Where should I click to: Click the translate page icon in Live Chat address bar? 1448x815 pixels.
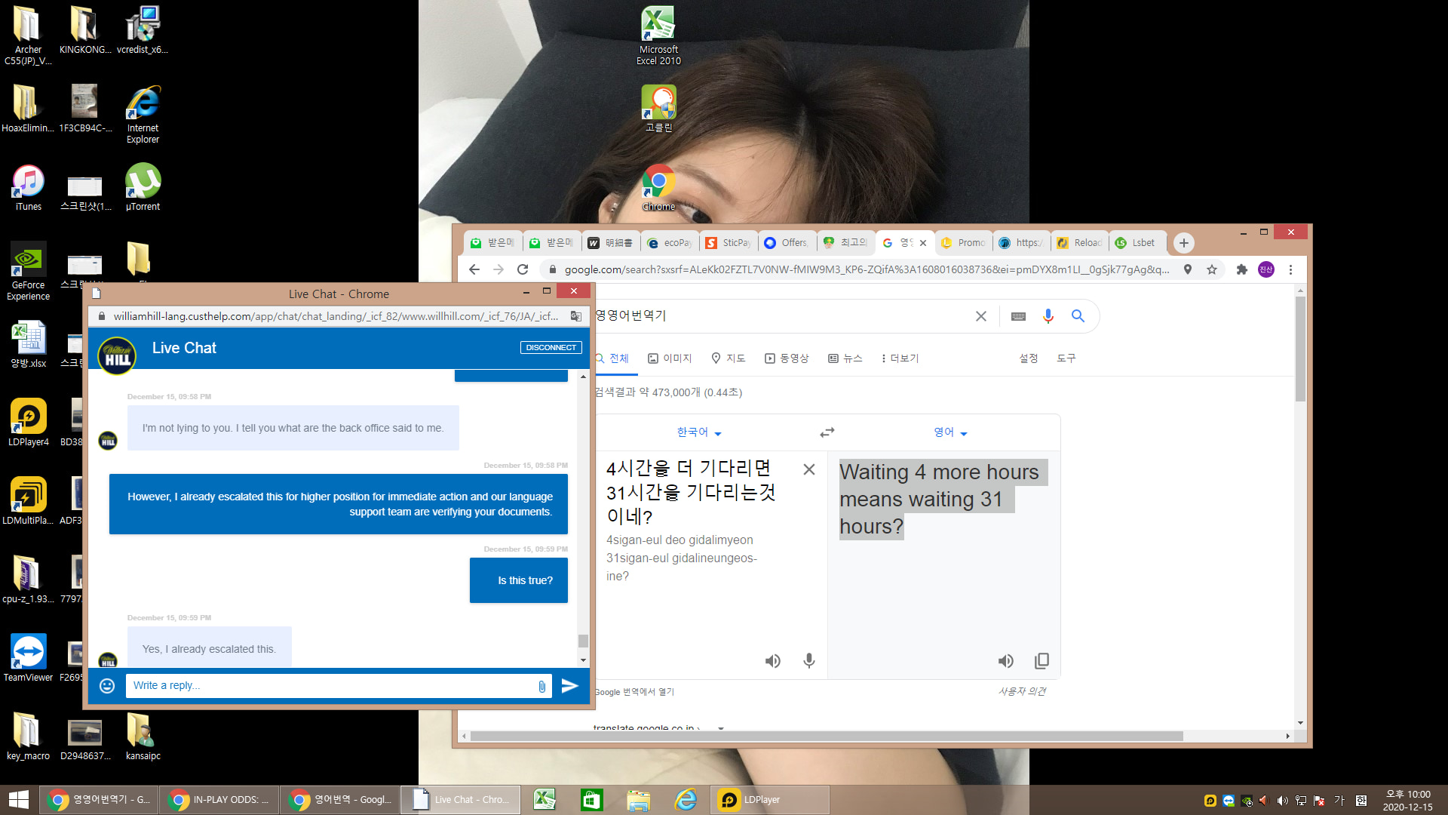click(576, 316)
